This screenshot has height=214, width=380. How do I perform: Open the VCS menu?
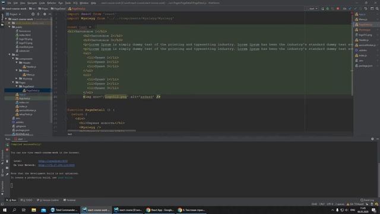pyautogui.click(x=75, y=3)
